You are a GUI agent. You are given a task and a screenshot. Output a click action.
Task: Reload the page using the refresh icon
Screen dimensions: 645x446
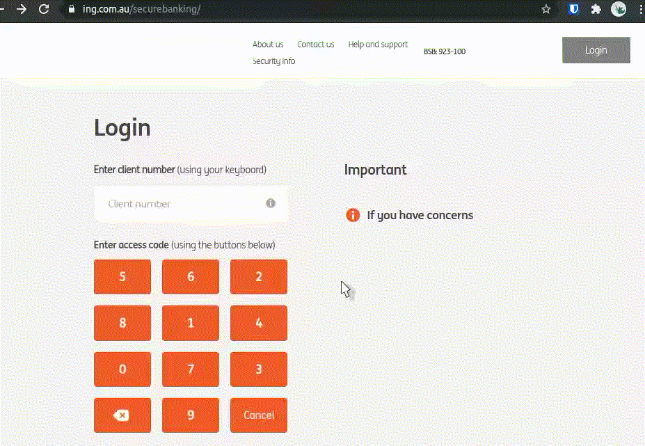[44, 9]
